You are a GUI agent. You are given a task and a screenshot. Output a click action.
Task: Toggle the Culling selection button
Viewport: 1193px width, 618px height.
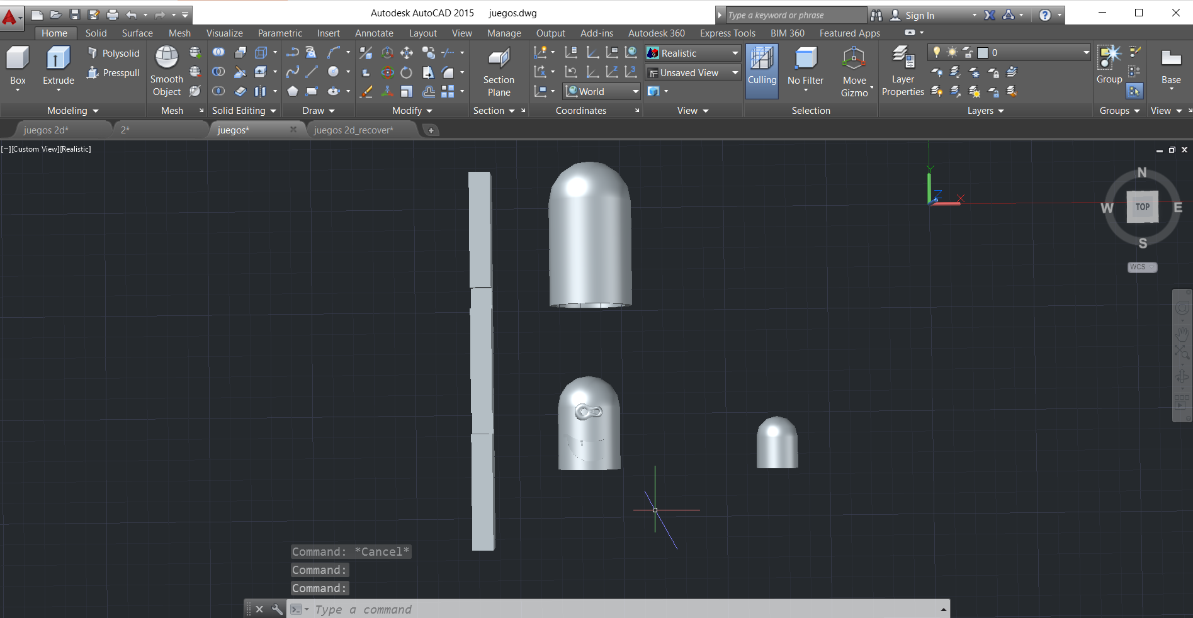[762, 70]
